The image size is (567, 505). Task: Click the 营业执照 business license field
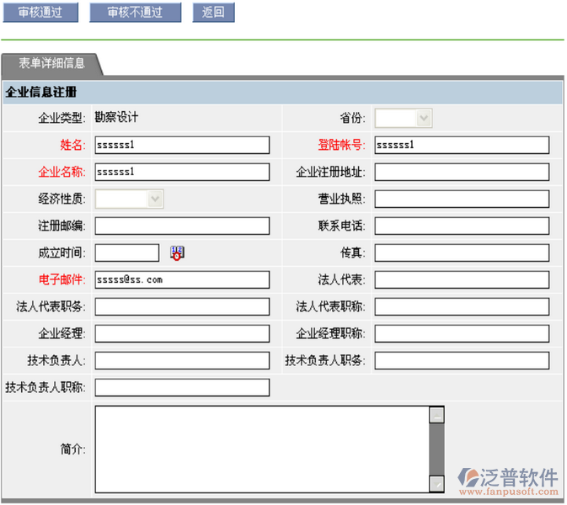(462, 199)
